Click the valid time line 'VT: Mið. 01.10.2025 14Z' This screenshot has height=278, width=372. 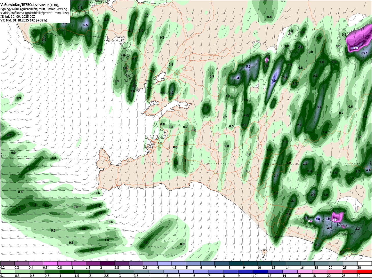[18, 20]
